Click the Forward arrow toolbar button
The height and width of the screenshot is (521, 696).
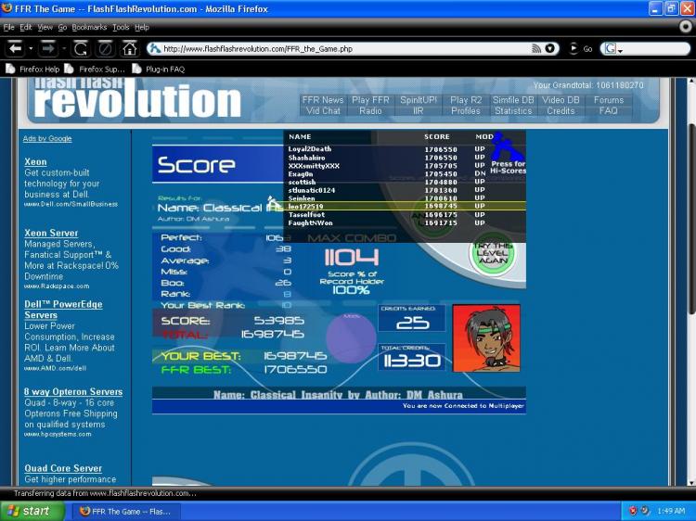[48, 48]
